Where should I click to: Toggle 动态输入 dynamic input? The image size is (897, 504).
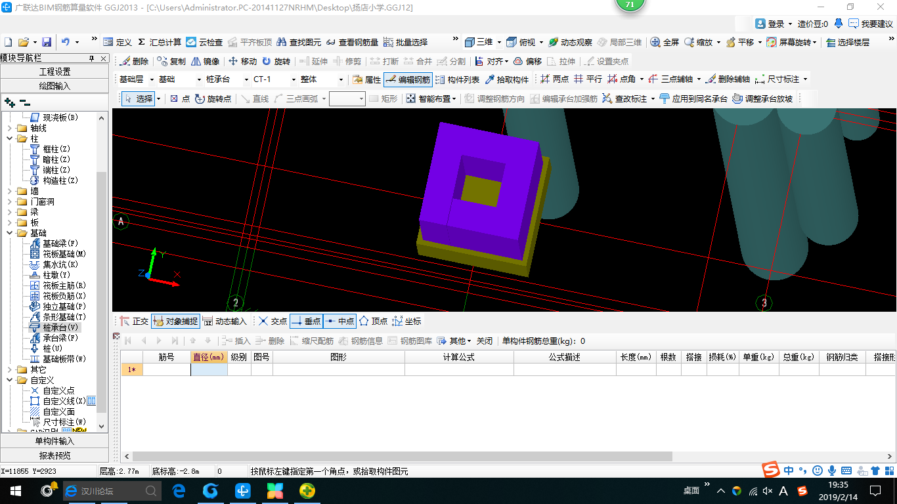[225, 321]
